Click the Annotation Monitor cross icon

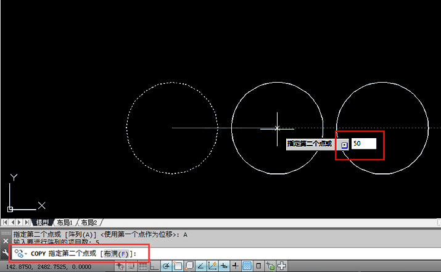282,266
